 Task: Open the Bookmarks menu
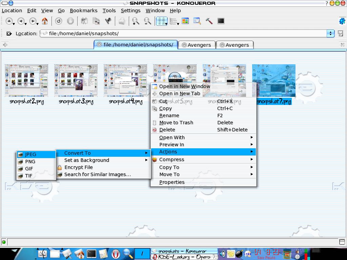click(x=84, y=10)
